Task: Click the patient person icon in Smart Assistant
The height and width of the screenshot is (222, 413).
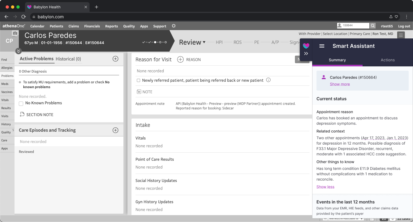Action: coord(324,77)
